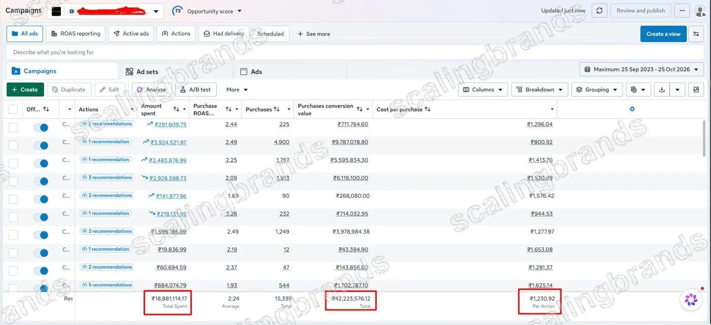Open Amount spent column menu arrow
This screenshot has width=711, height=325.
[x=185, y=110]
